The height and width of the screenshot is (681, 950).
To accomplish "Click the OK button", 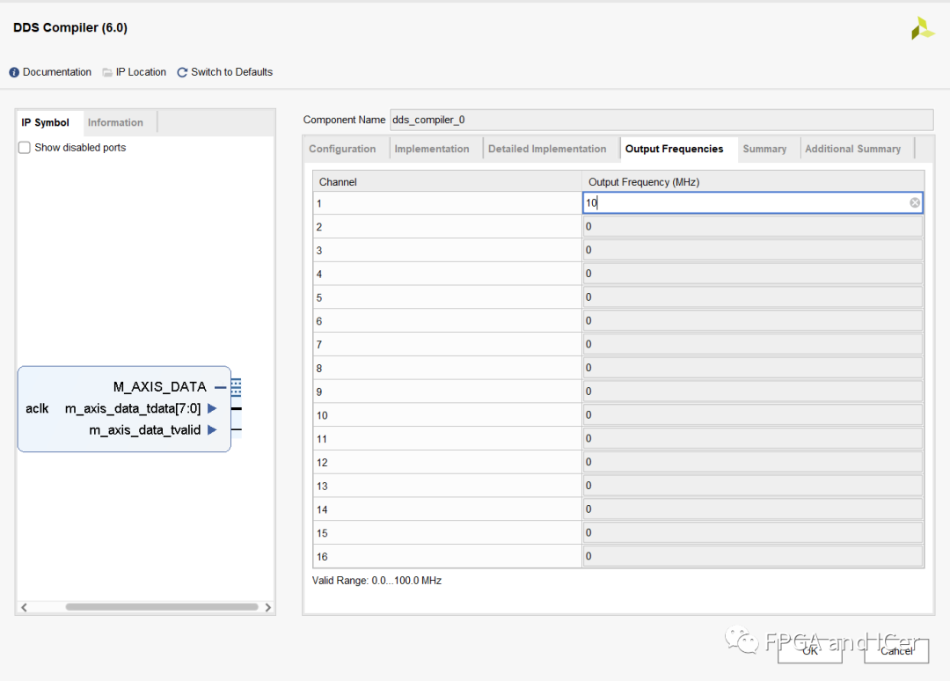I will point(809,651).
